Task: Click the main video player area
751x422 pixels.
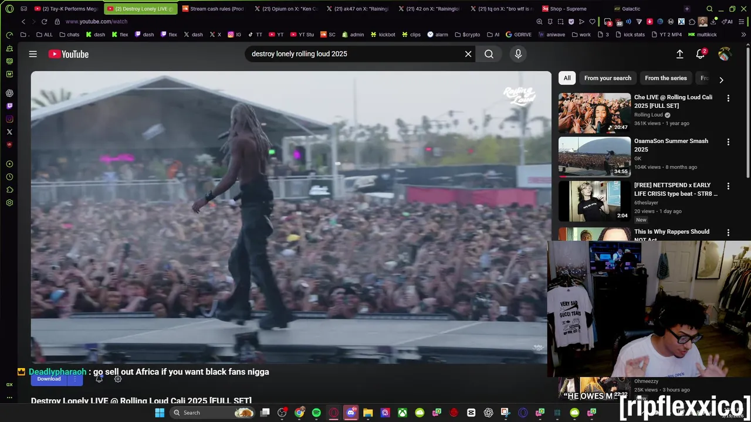Action: [x=291, y=217]
